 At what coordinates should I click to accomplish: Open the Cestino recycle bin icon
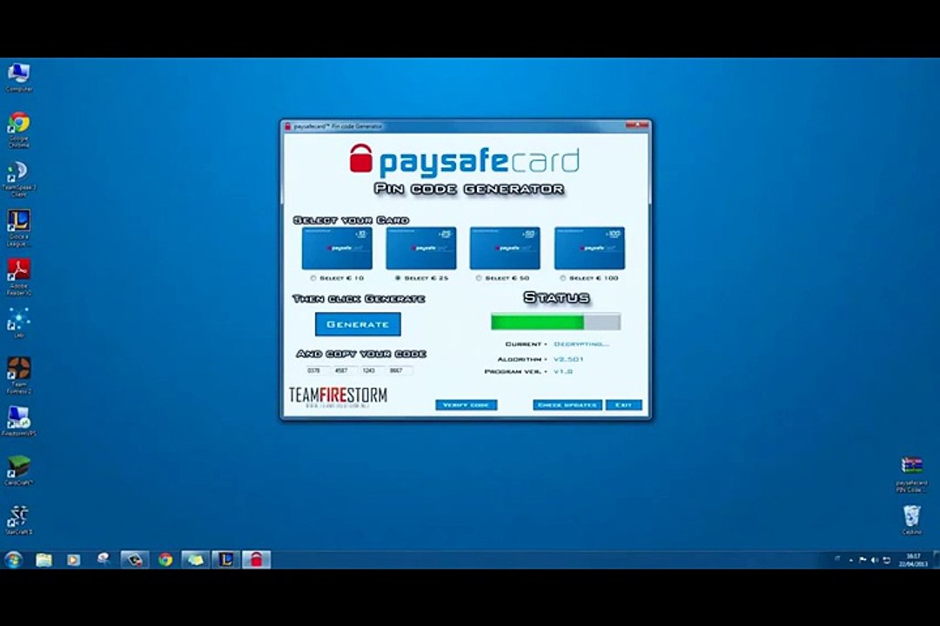911,519
